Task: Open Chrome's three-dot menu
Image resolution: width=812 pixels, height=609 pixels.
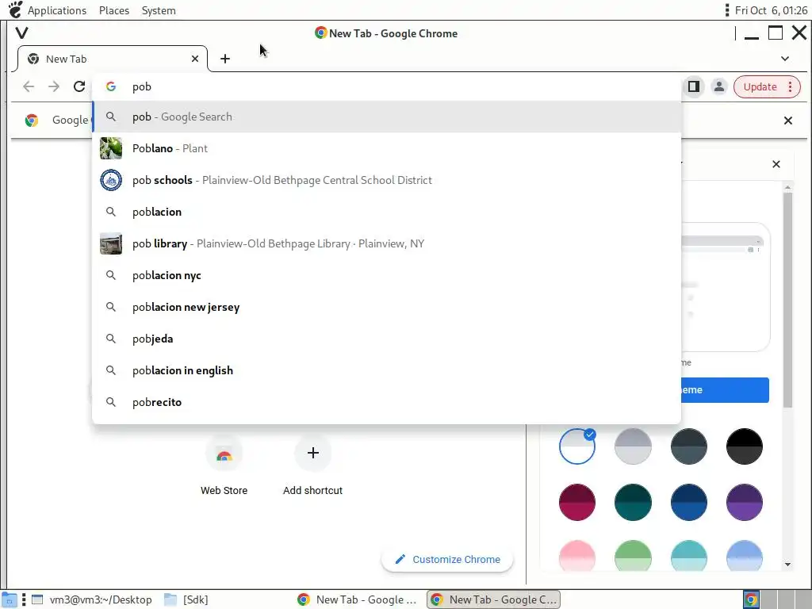Action: coord(791,86)
